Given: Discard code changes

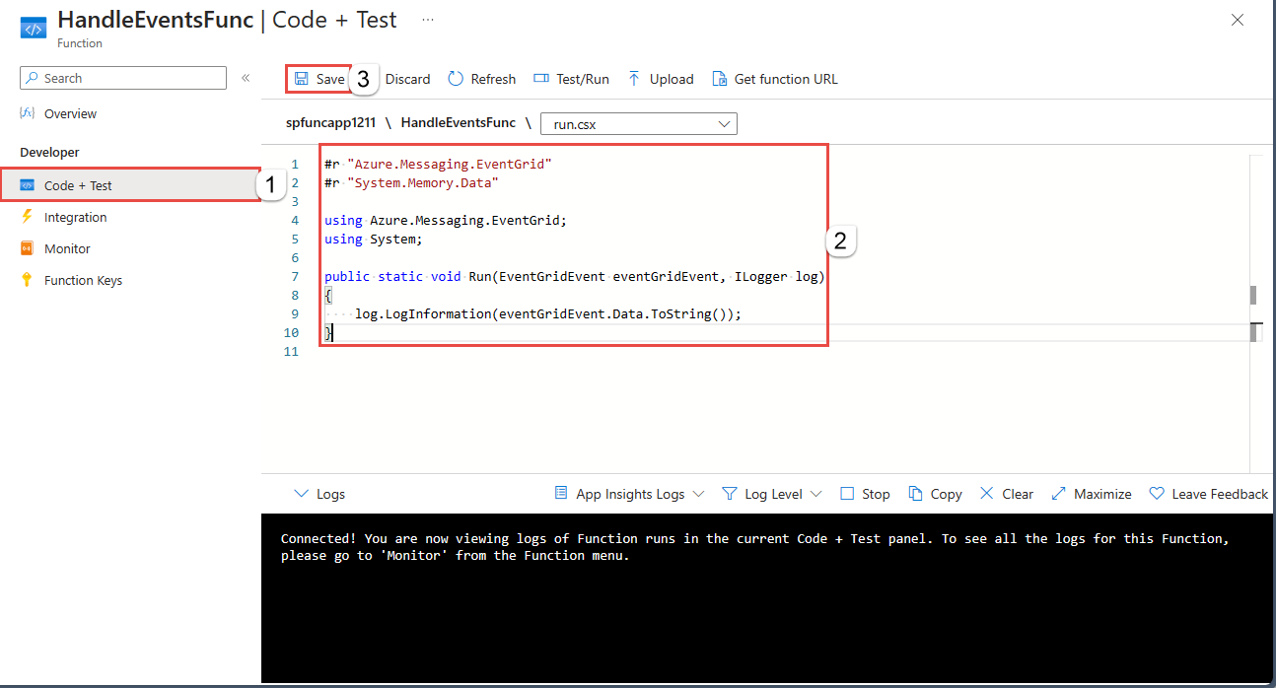Looking at the screenshot, I should (x=407, y=79).
